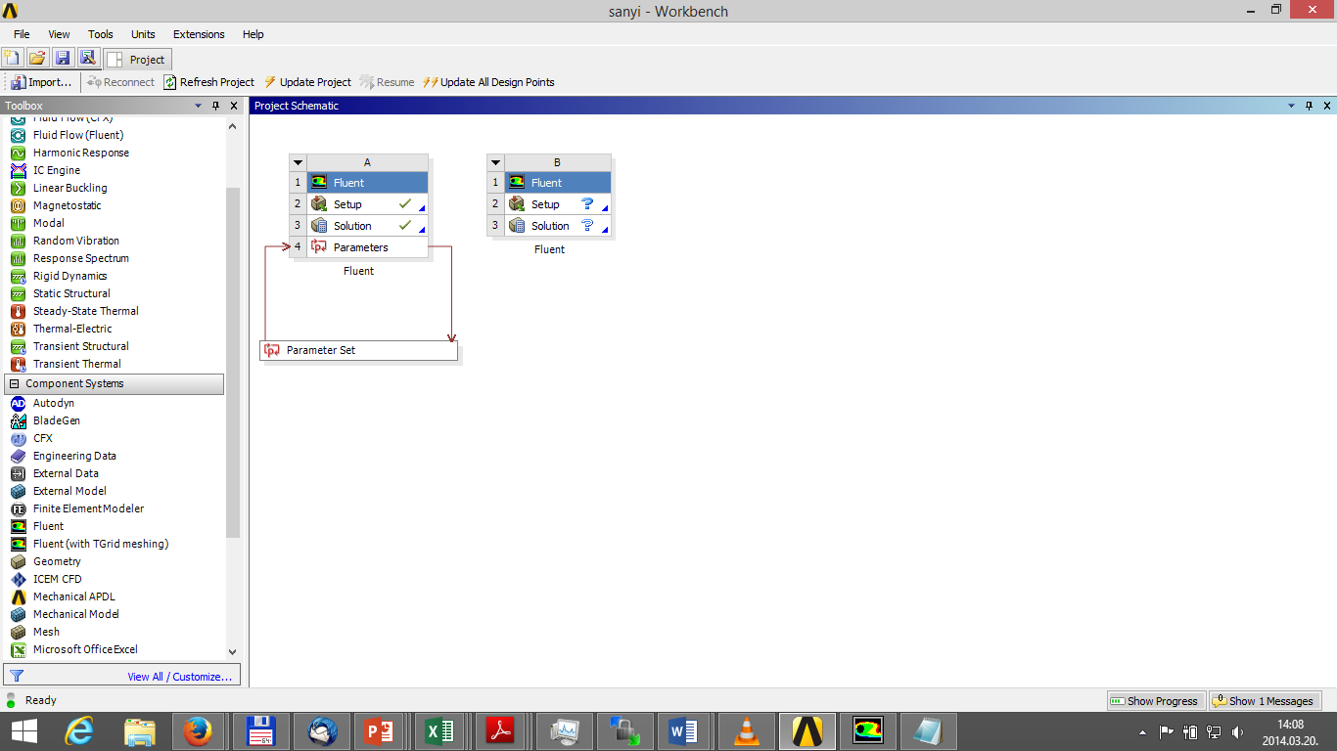This screenshot has width=1337, height=751.
Task: Select Solution cell in system A
Action: (367, 226)
